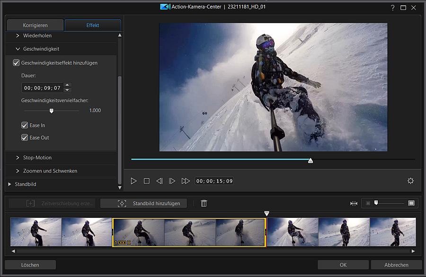Image resolution: width=426 pixels, height=277 pixels.
Task: Click the help question mark icon
Action: (392, 8)
